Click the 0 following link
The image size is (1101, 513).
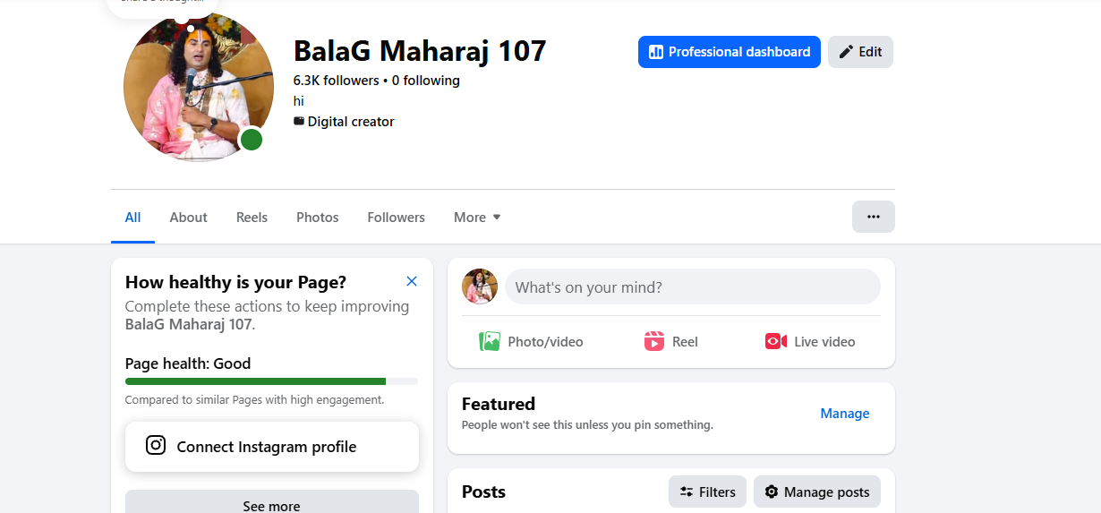coord(426,81)
